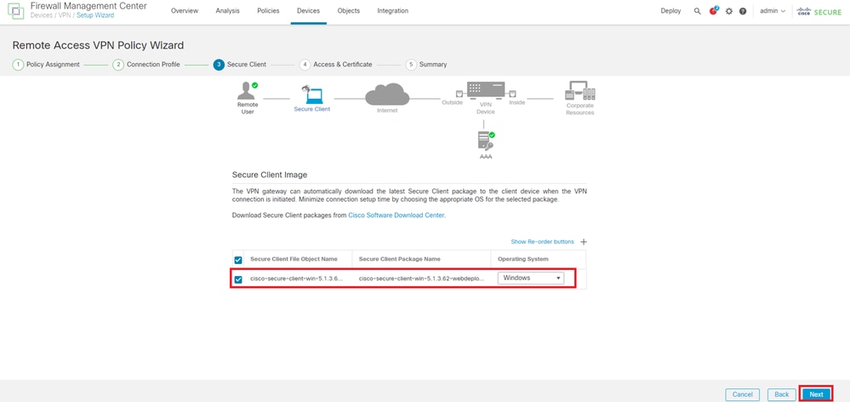Click the Operating System column header
This screenshot has width=850, height=402.
pyautogui.click(x=523, y=259)
